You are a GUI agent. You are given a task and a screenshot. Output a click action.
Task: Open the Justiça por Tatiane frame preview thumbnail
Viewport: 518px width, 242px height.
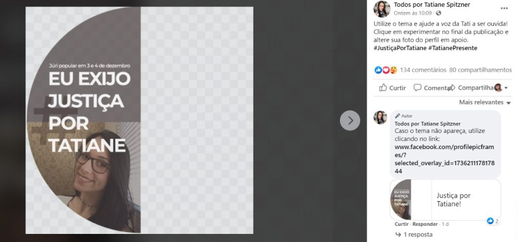(401, 200)
